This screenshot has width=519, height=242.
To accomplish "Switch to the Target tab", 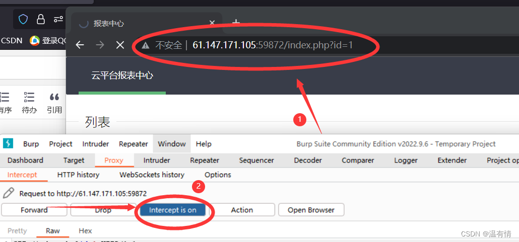I will 74,160.
